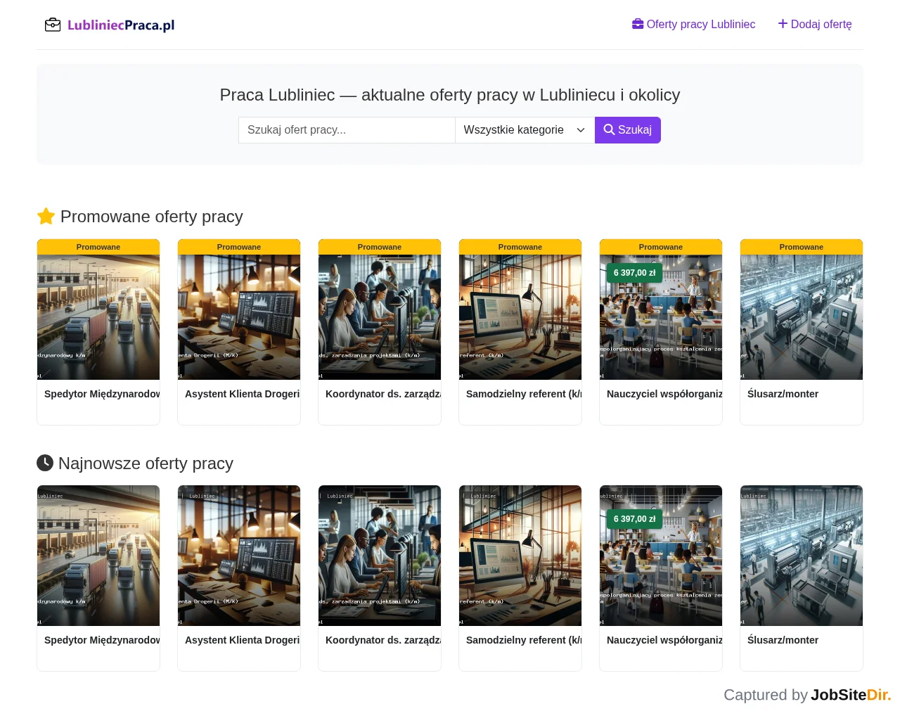Screen dimensions: 900x716
Task: Click the plus icon beside Dodaj ofertę
Action: click(x=783, y=24)
